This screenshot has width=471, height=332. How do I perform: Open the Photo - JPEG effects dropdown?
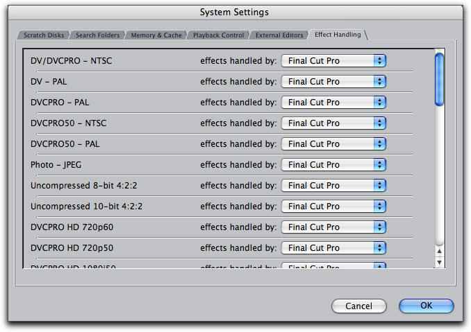333,165
